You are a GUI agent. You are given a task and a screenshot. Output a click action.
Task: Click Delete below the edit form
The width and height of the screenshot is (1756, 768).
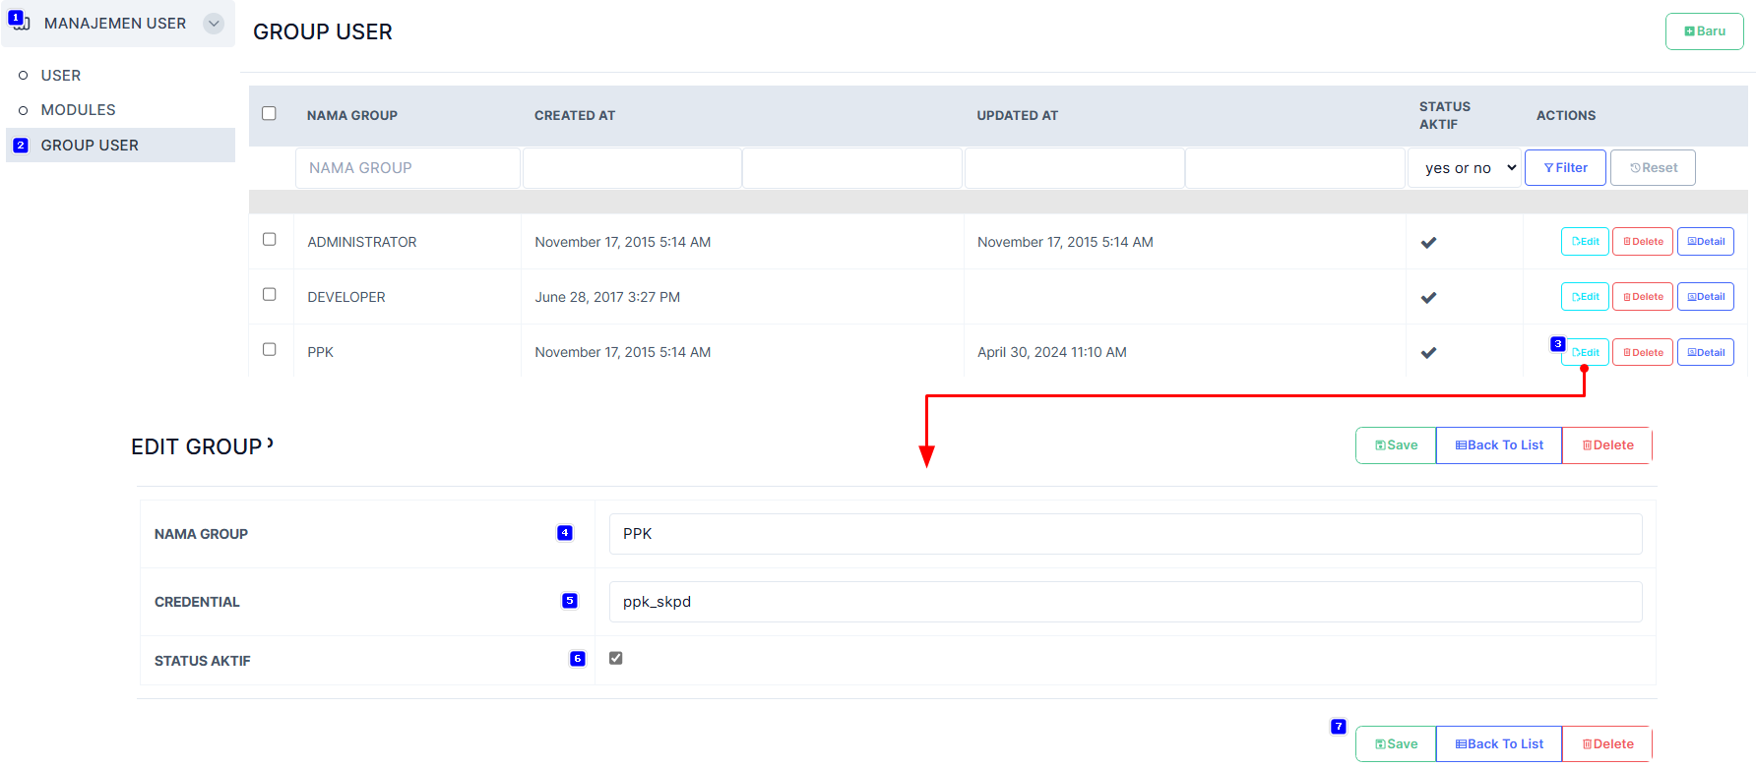click(1607, 744)
